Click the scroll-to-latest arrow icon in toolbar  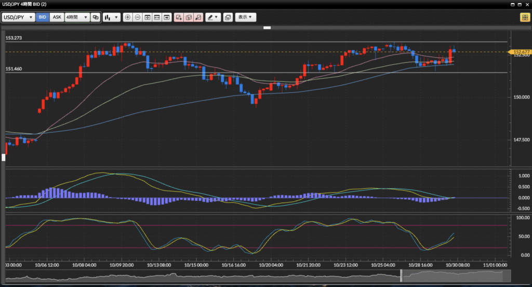(167, 17)
